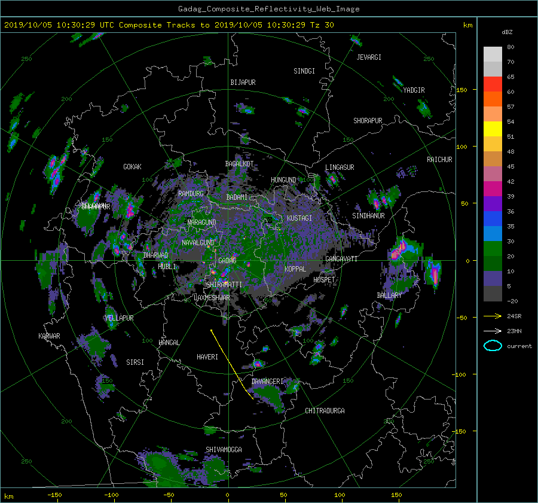Image resolution: width=538 pixels, height=503 pixels.
Task: Click the SIRSI city label
Action: pyautogui.click(x=135, y=362)
